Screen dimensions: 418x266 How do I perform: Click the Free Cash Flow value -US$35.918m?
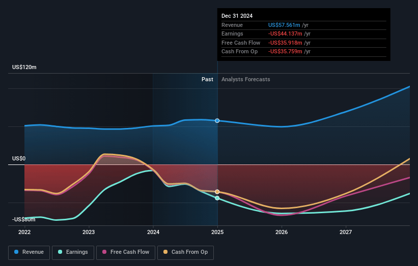tap(285, 43)
